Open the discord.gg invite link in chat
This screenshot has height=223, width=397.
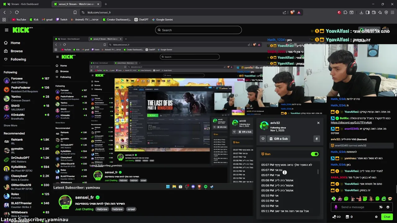coord(351,122)
